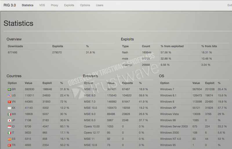Viewport: 232px width, 149px height.
Task: Click the Indonesia flag next to ID
Action: pyautogui.click(x=10, y=126)
